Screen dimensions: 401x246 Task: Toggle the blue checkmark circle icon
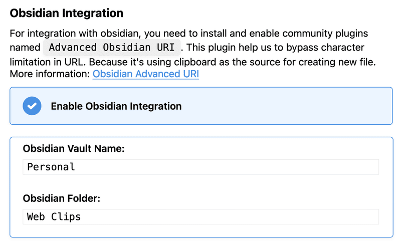32,106
